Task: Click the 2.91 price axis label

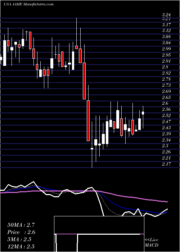Action: pos(166,61)
